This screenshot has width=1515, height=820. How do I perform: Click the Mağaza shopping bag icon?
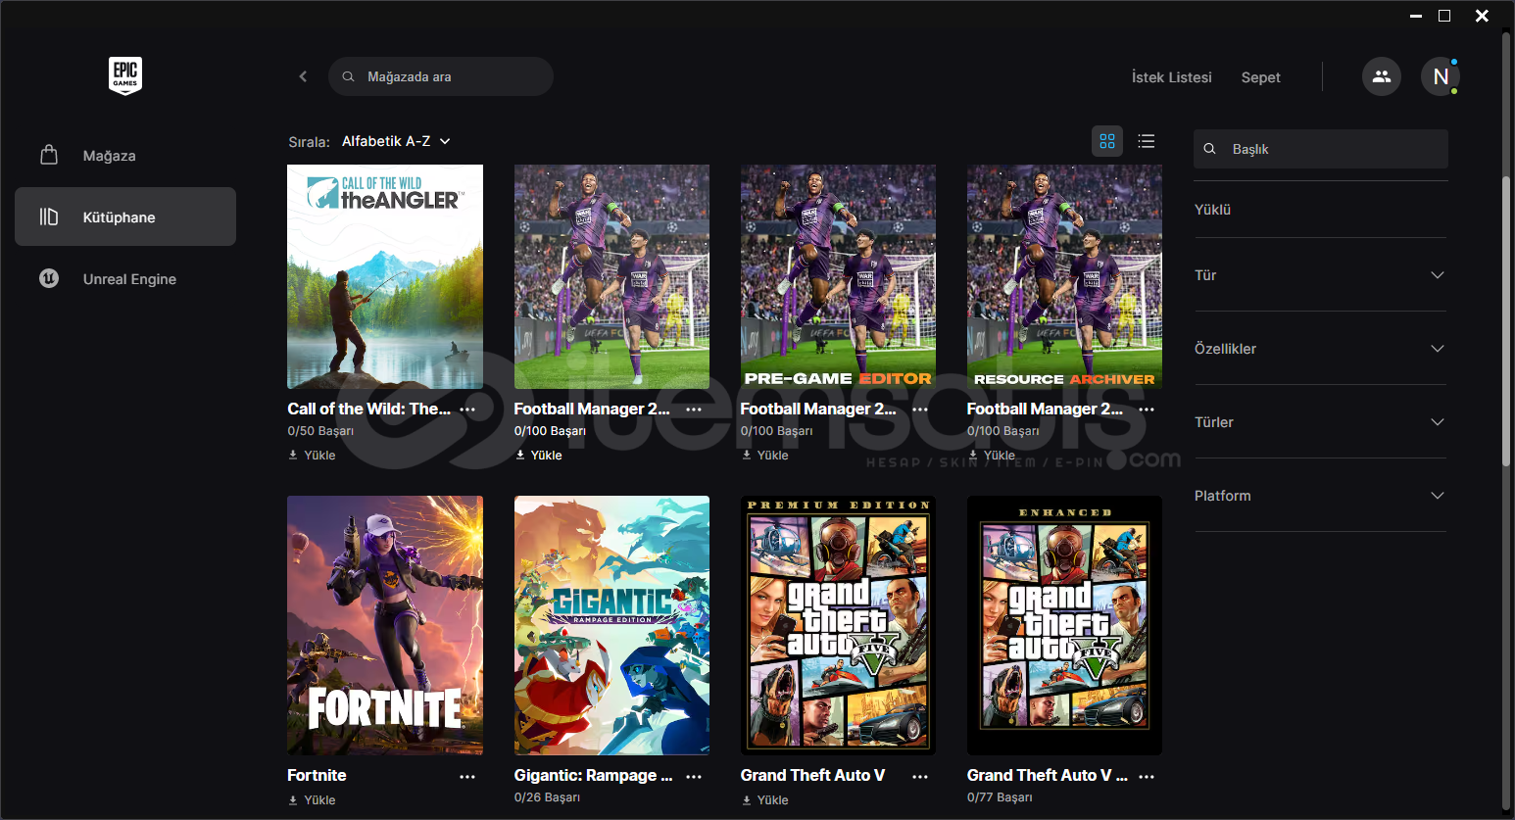pyautogui.click(x=49, y=155)
